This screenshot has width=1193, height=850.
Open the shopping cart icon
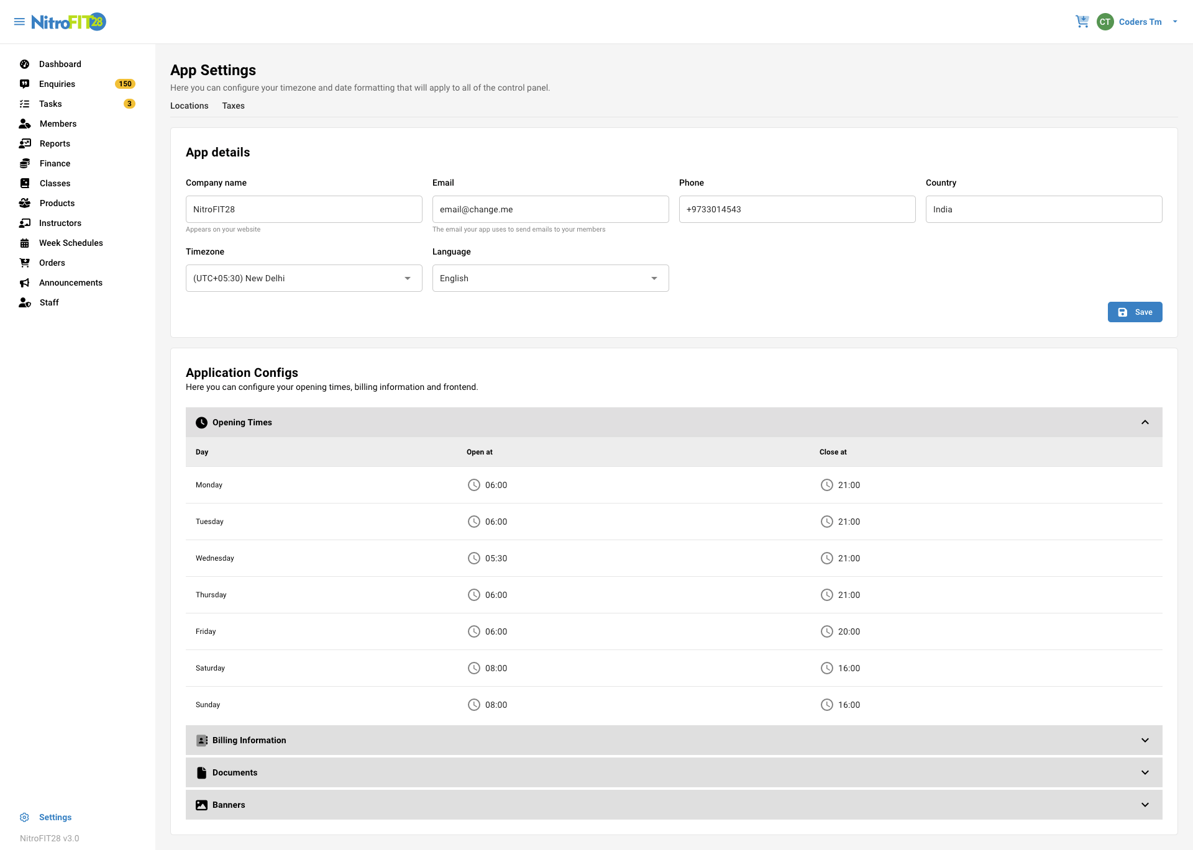(x=1082, y=22)
